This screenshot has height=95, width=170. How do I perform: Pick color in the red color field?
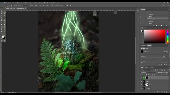tap(155, 36)
